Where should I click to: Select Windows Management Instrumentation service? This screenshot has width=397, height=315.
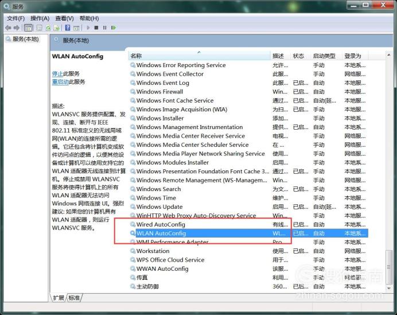pos(248,127)
